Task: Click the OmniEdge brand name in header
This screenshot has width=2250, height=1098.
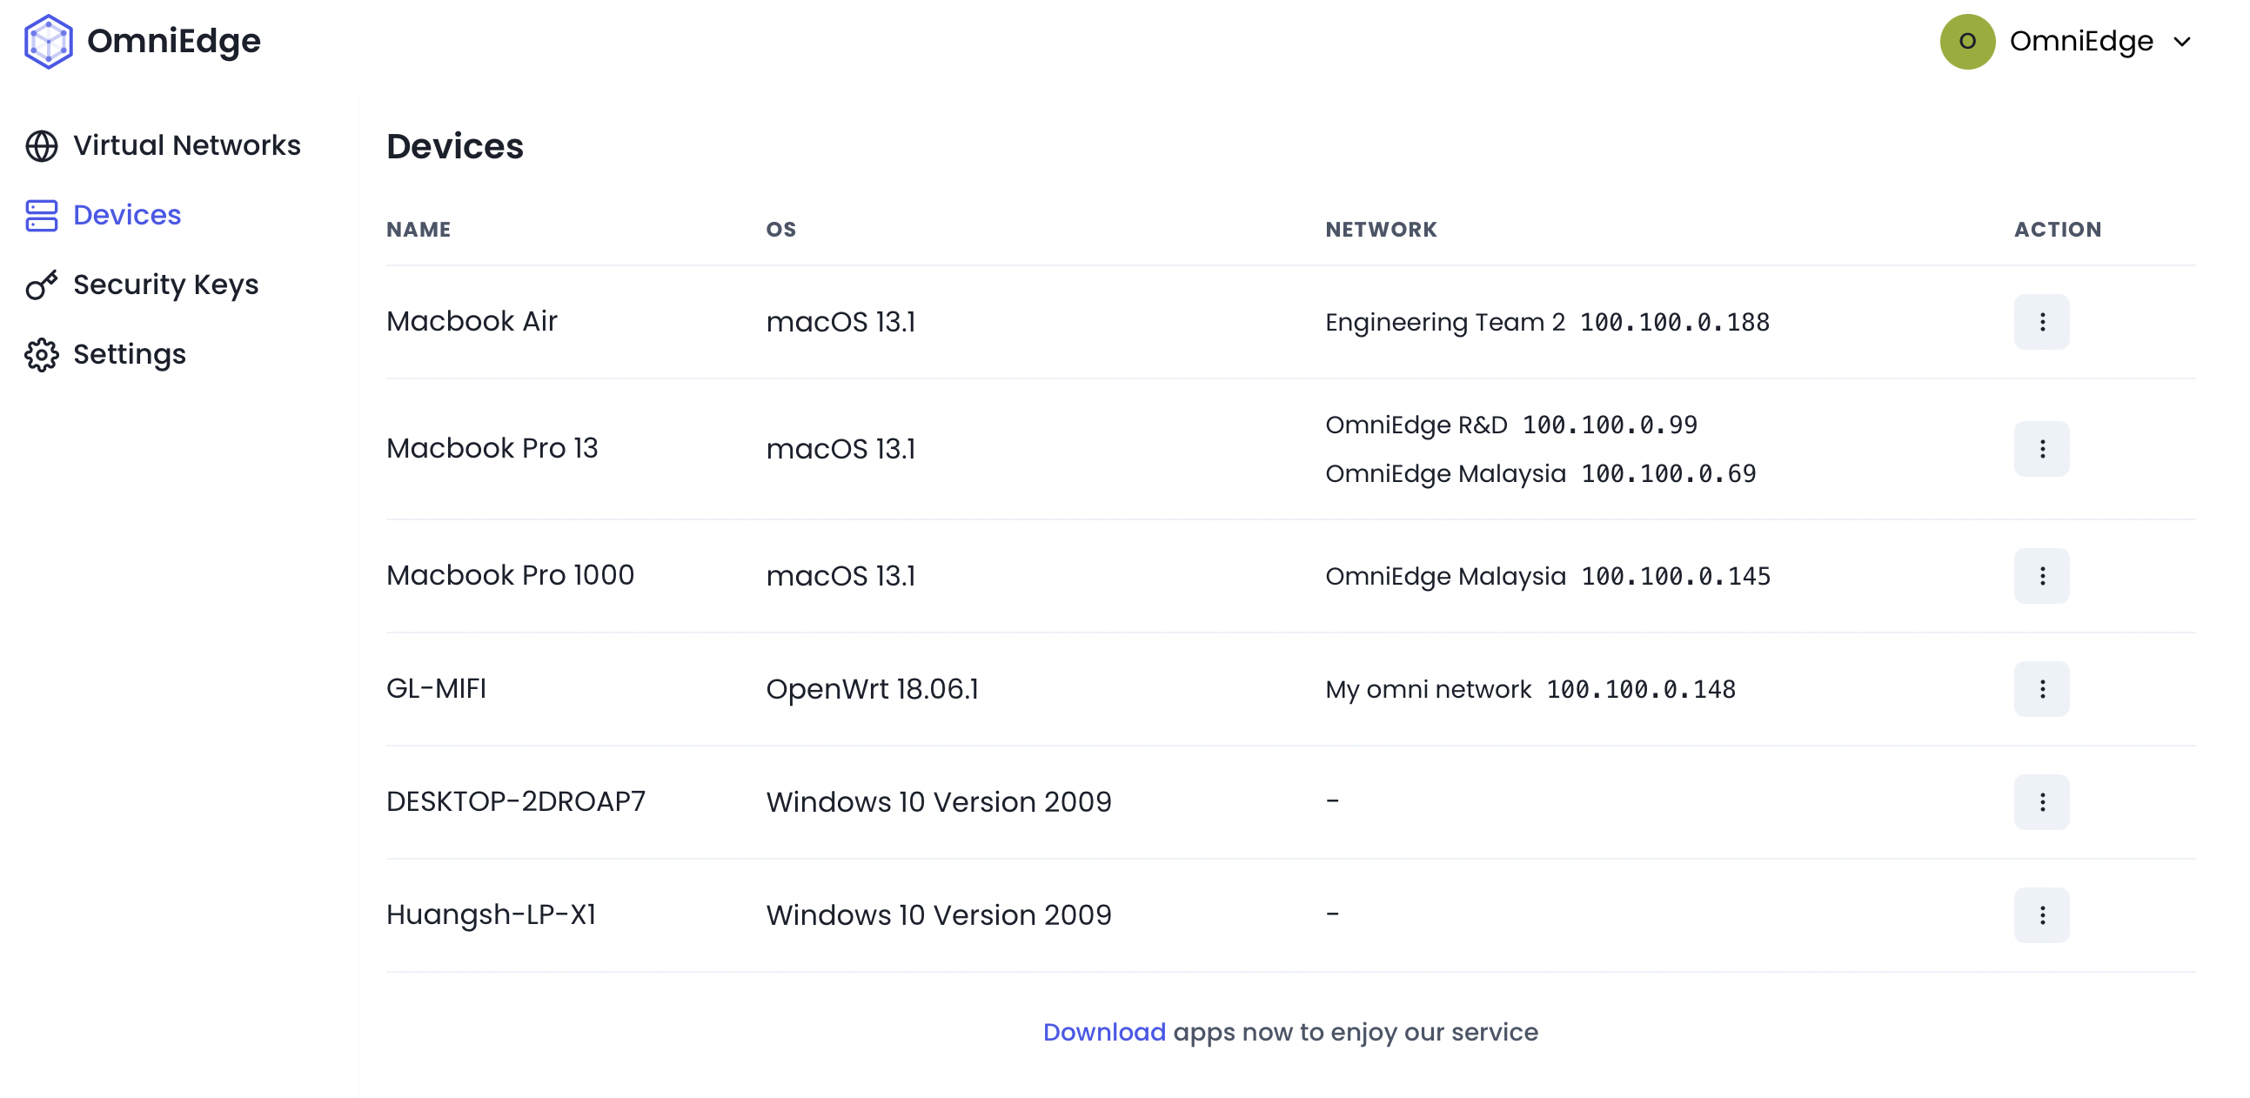Action: pos(174,41)
